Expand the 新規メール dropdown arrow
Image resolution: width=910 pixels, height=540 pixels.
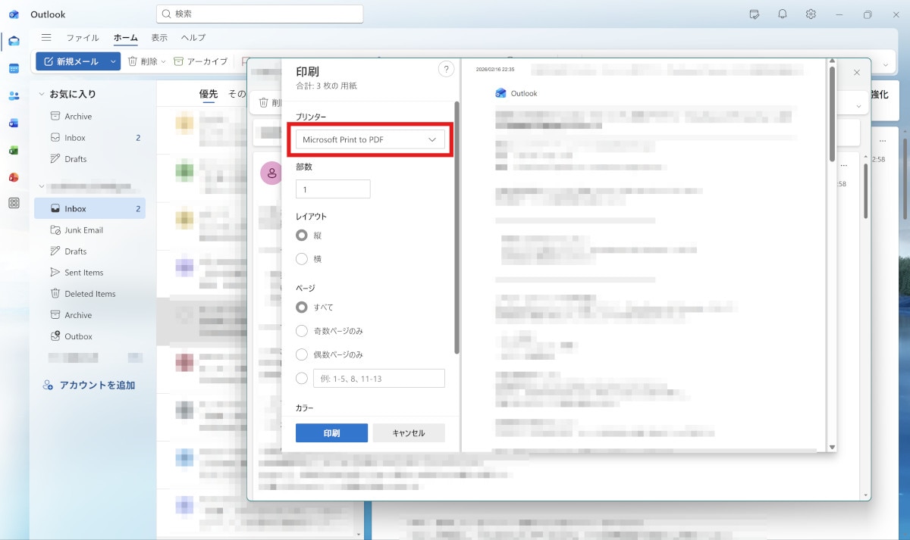[x=113, y=61]
